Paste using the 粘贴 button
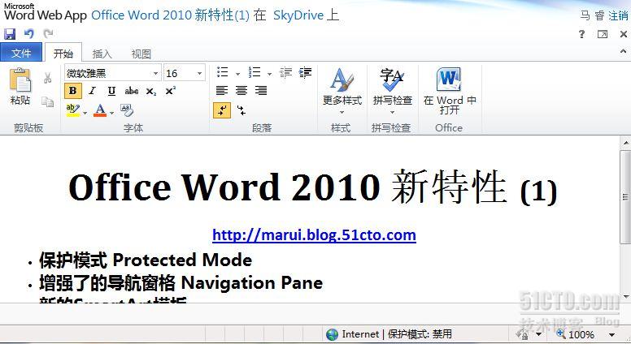This screenshot has height=344, width=631. click(20, 87)
